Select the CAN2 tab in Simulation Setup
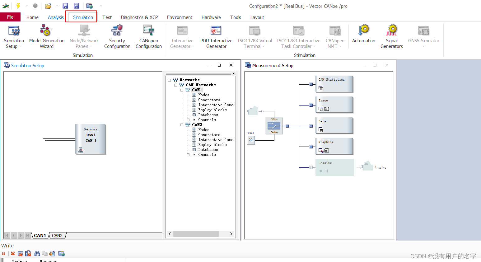 (x=57, y=236)
